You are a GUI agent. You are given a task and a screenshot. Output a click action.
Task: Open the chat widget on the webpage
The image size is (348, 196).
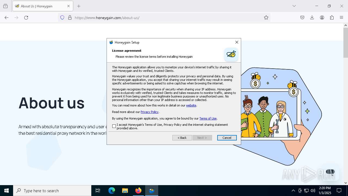pyautogui.click(x=330, y=172)
